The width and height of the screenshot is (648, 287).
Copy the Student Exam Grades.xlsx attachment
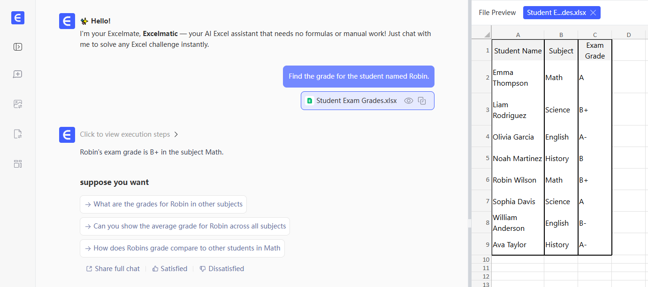coord(422,101)
